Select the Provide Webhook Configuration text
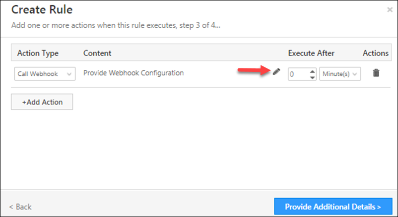The image size is (398, 217). coord(133,73)
